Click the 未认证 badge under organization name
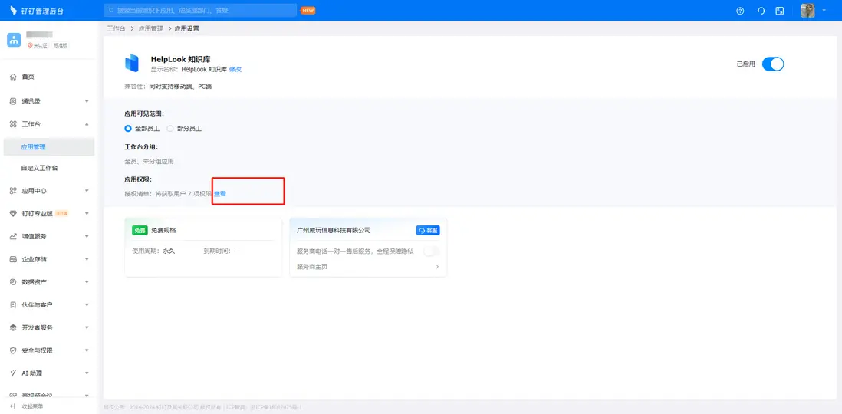 38,45
